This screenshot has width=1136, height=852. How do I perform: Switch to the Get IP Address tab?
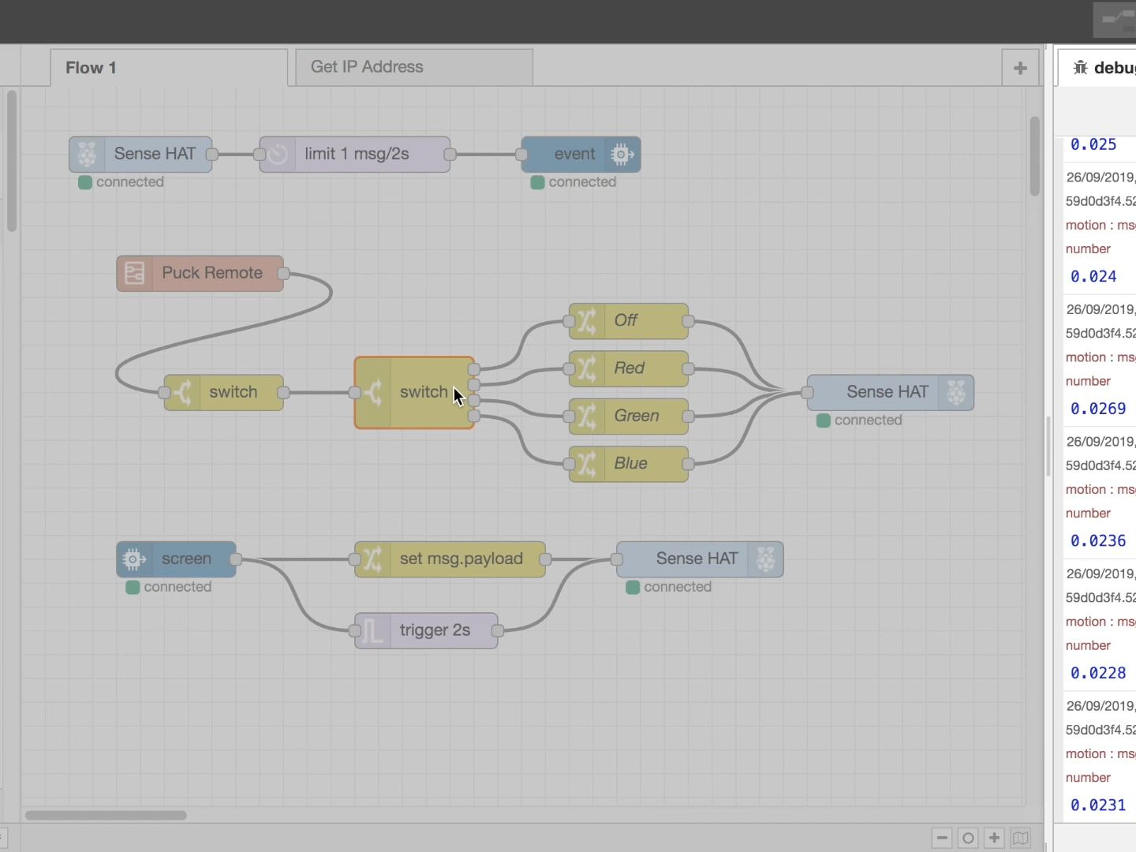pos(414,67)
